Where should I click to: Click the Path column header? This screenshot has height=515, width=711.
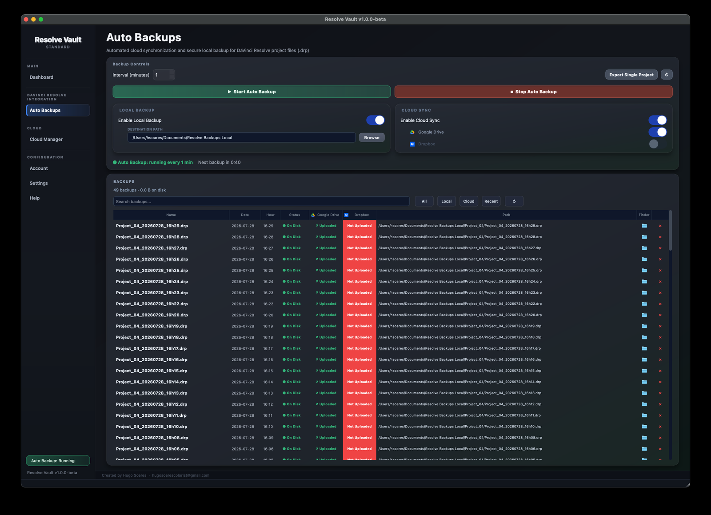pyautogui.click(x=506, y=215)
